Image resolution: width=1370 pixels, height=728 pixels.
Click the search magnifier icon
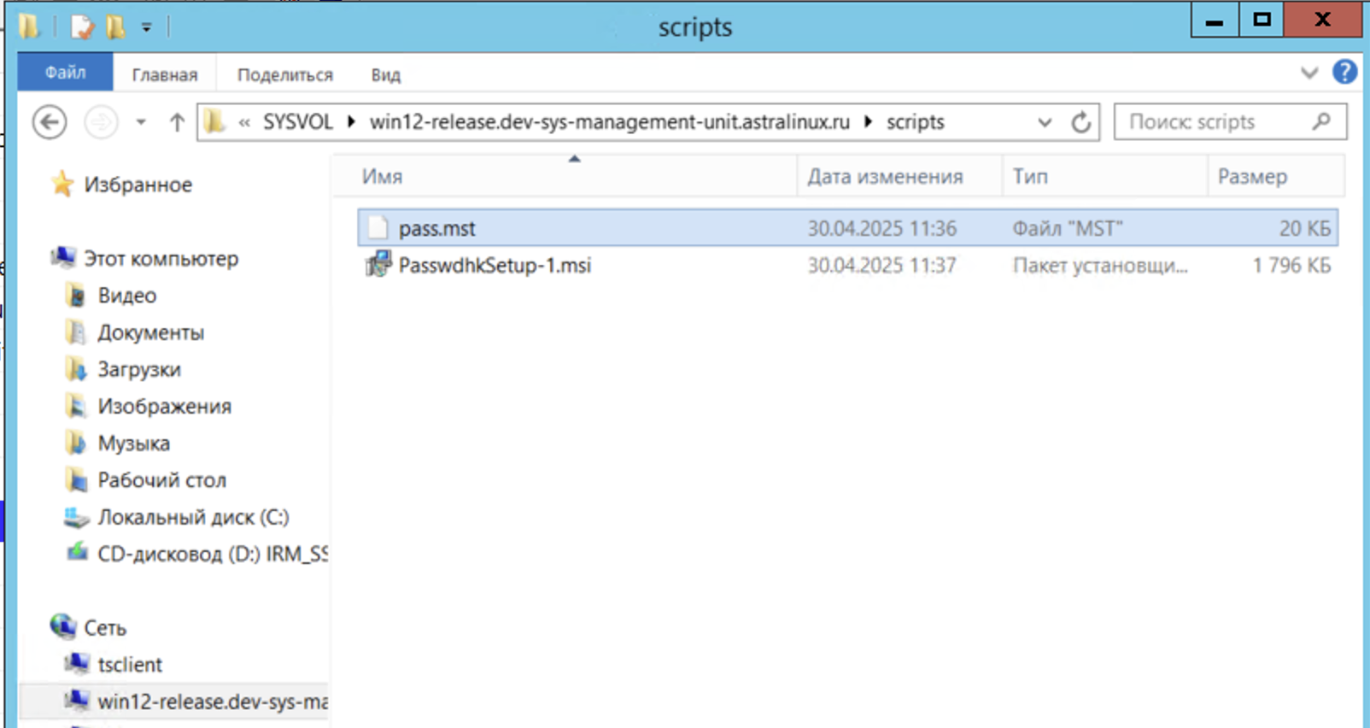1321,122
